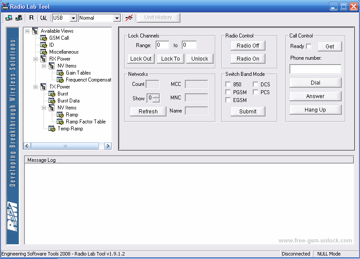Screen dimensions: 360x259
Task: Click the Hang Up button
Action: 316,110
